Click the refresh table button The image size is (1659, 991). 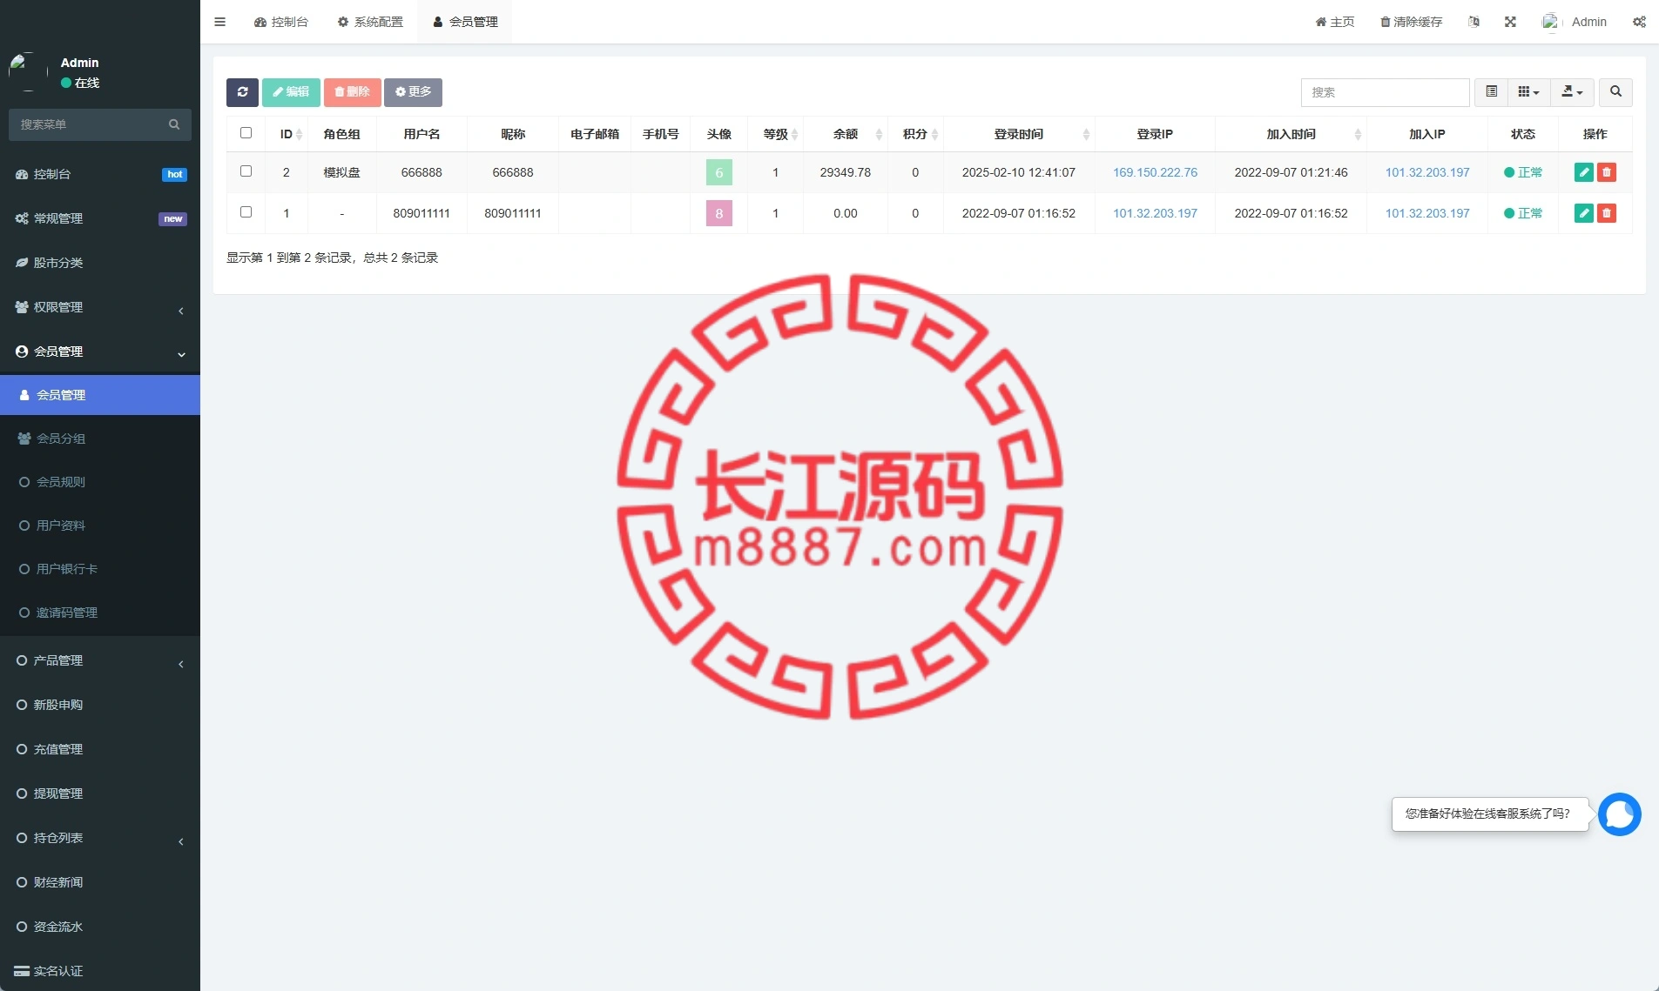point(242,92)
